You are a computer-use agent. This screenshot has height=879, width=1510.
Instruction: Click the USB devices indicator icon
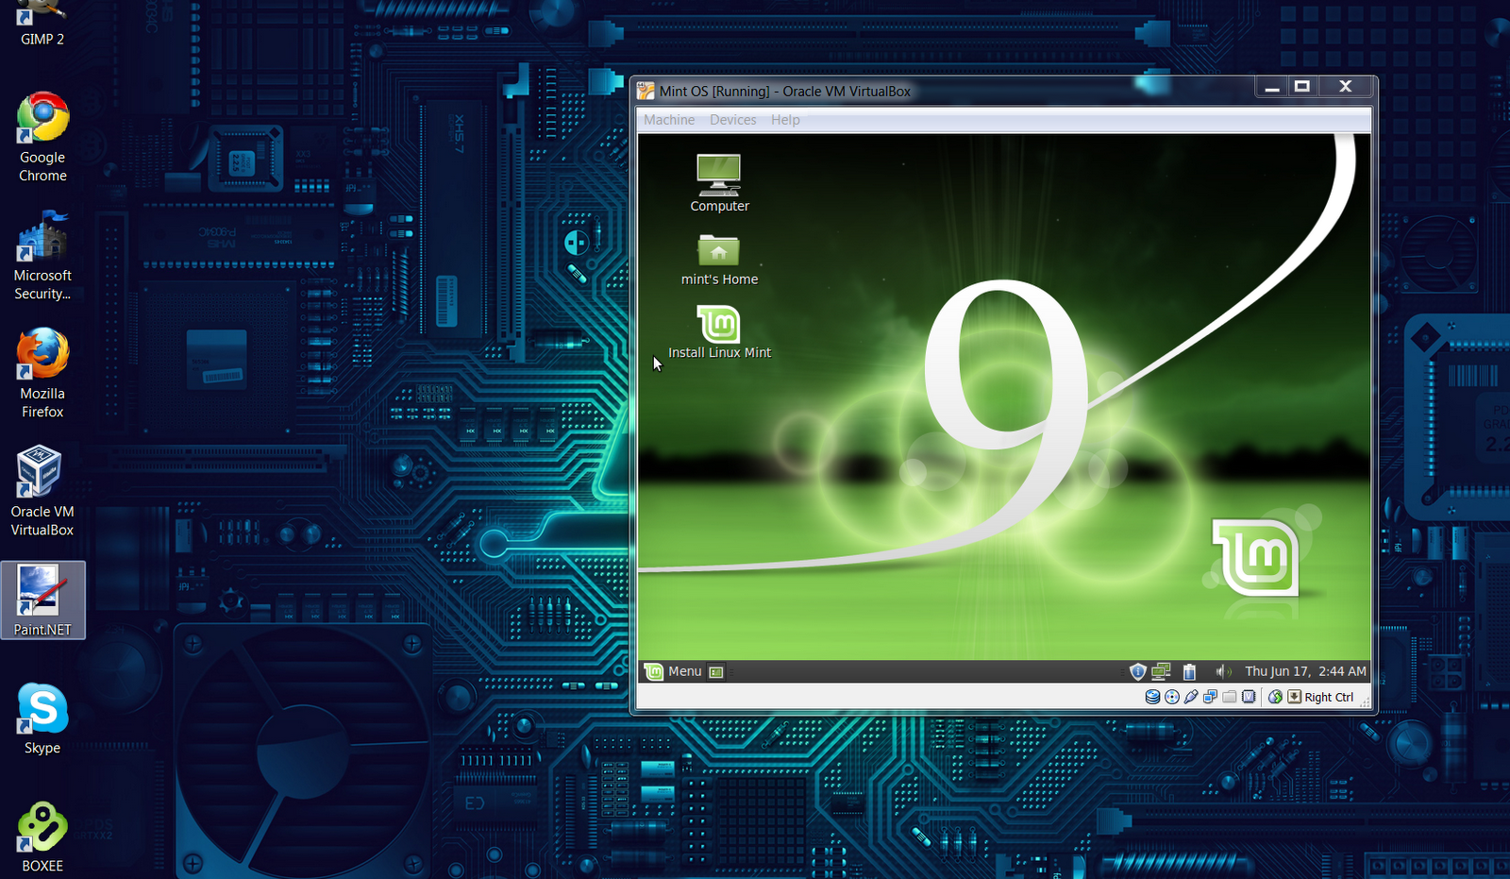coord(1191,697)
